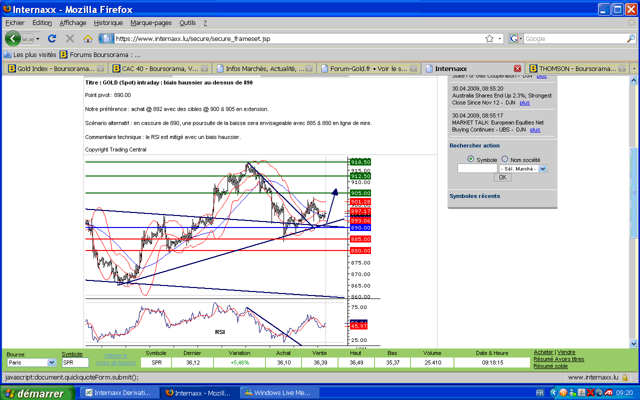
Task: Open the tab list dropdown arrow
Action: point(634,68)
